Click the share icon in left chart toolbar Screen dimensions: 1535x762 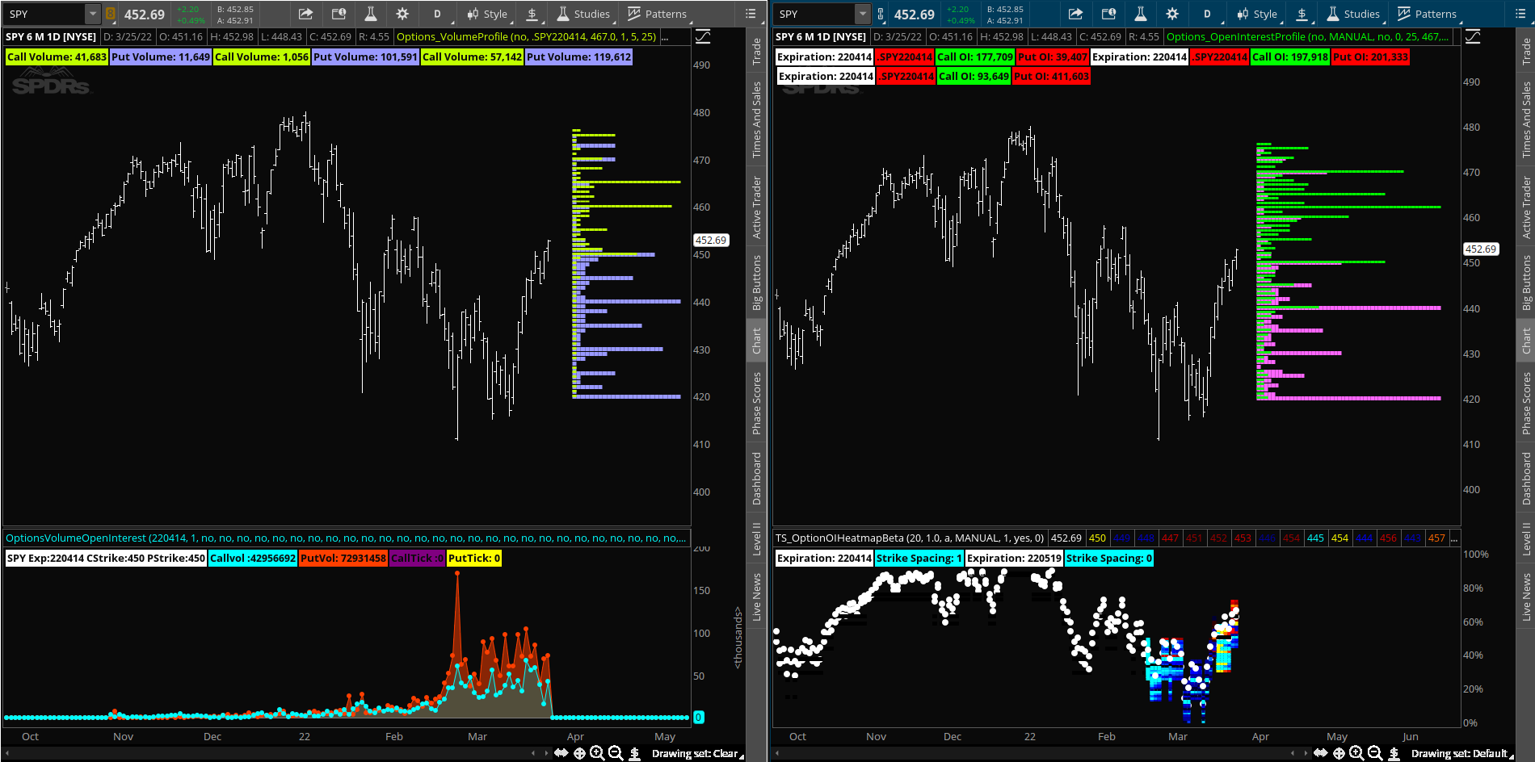(305, 14)
